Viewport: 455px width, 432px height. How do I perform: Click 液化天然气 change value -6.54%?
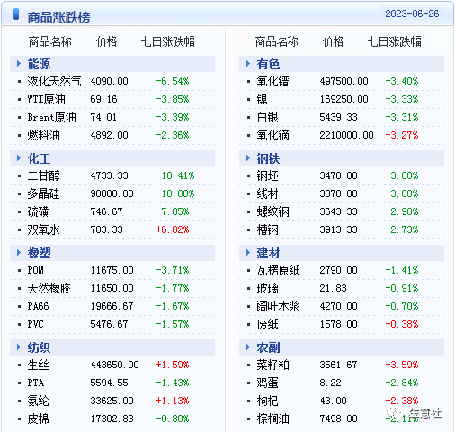[173, 81]
